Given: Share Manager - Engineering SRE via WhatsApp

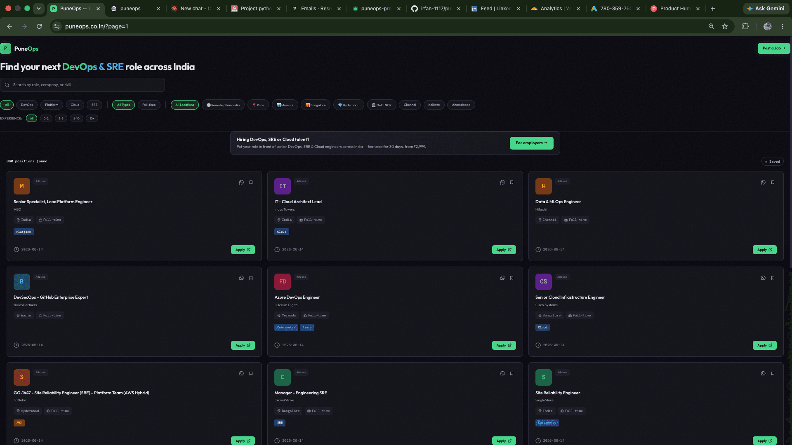Looking at the screenshot, I should tap(502, 374).
